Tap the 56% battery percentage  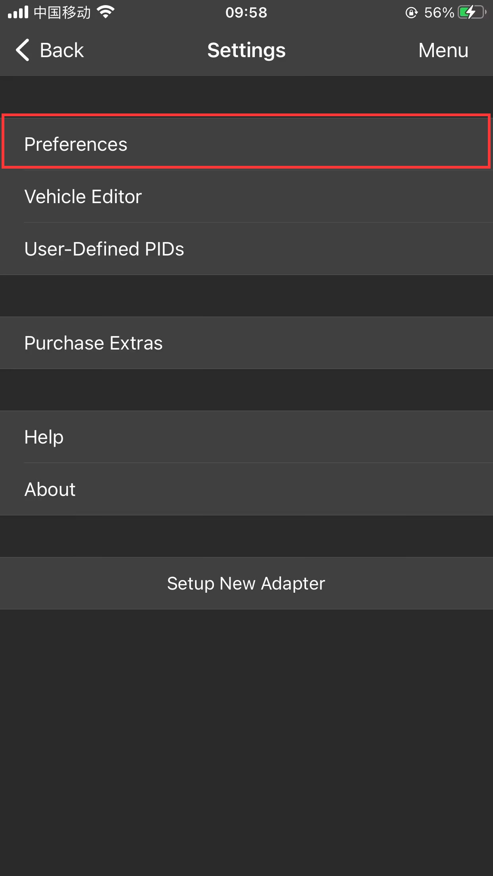[x=439, y=13]
